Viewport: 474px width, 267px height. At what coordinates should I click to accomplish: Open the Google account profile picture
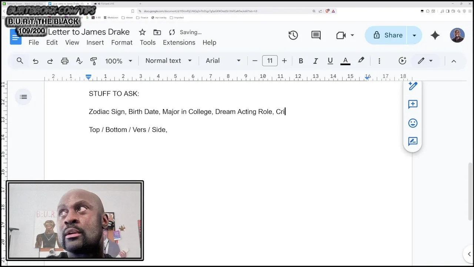(457, 35)
